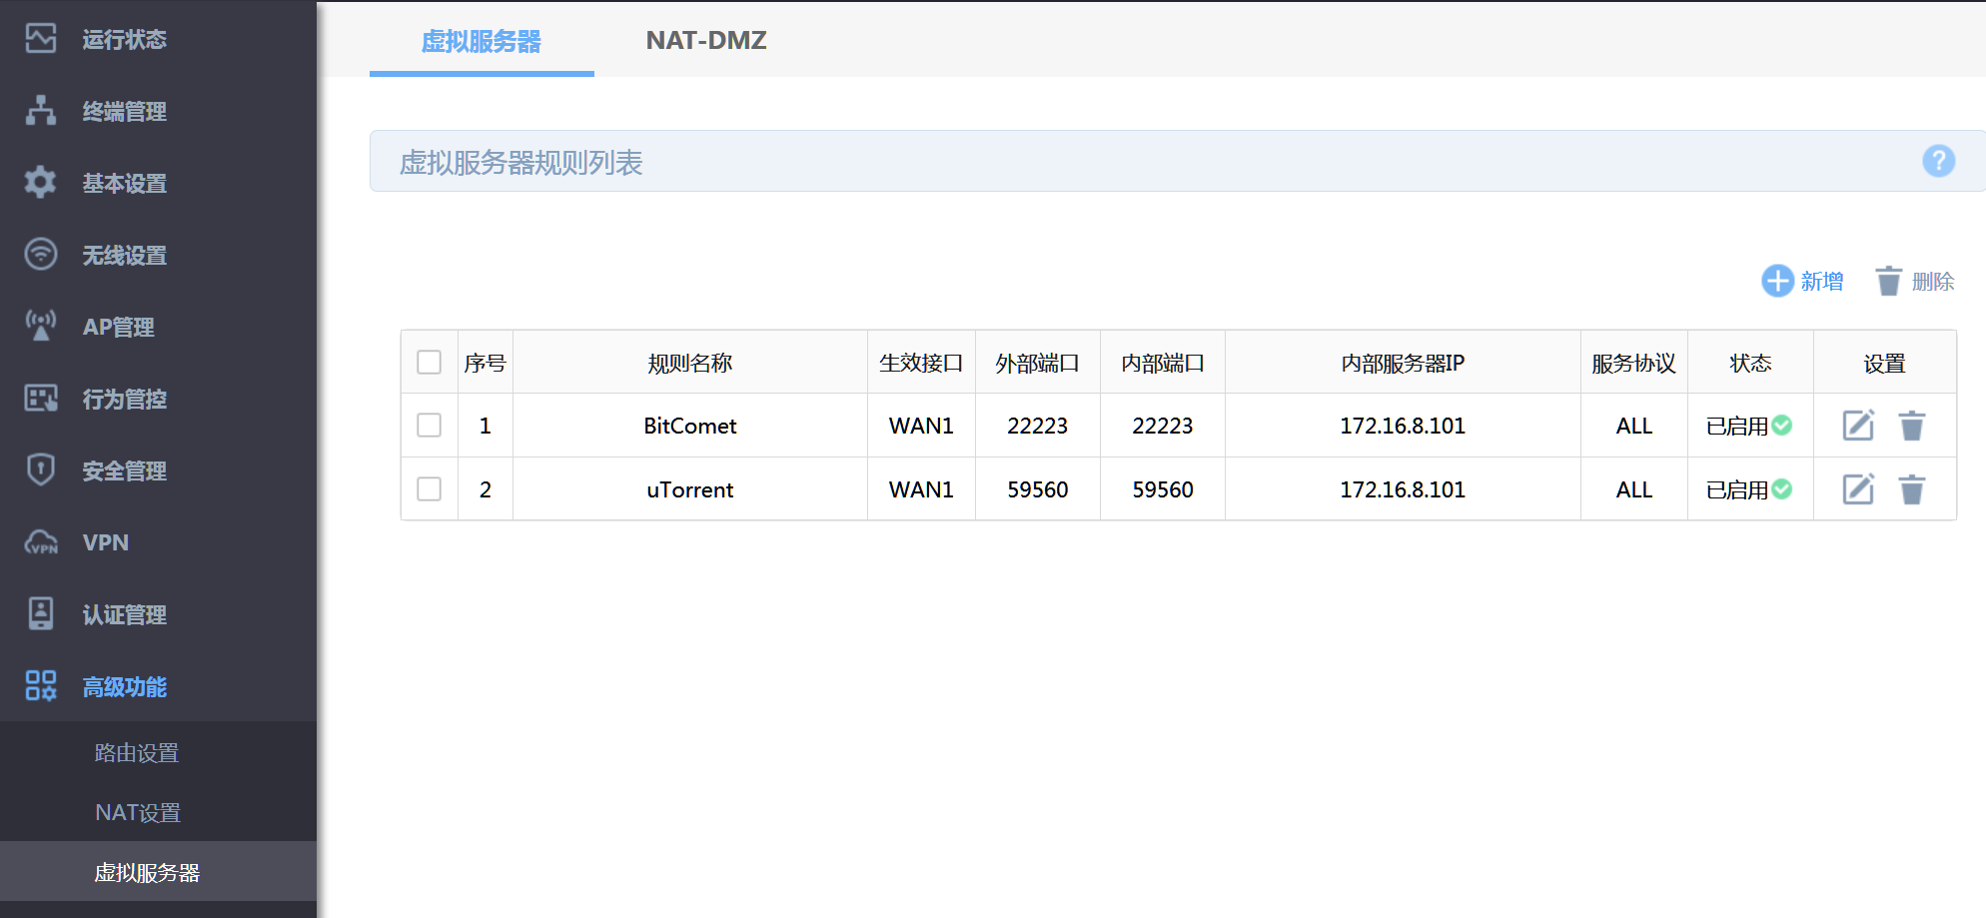Toggle the select-all checkbox in header

(430, 362)
